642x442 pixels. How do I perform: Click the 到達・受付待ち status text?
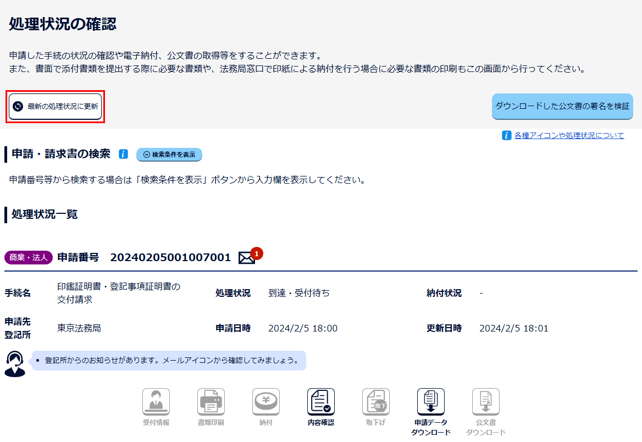299,293
